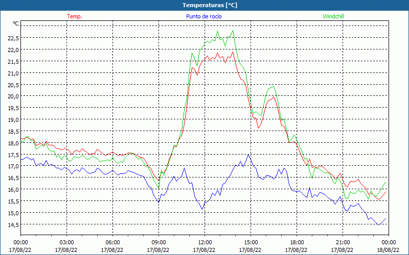The width and height of the screenshot is (409, 255).
Task: Click the 20,0 y-axis value
Action: pos(13,96)
